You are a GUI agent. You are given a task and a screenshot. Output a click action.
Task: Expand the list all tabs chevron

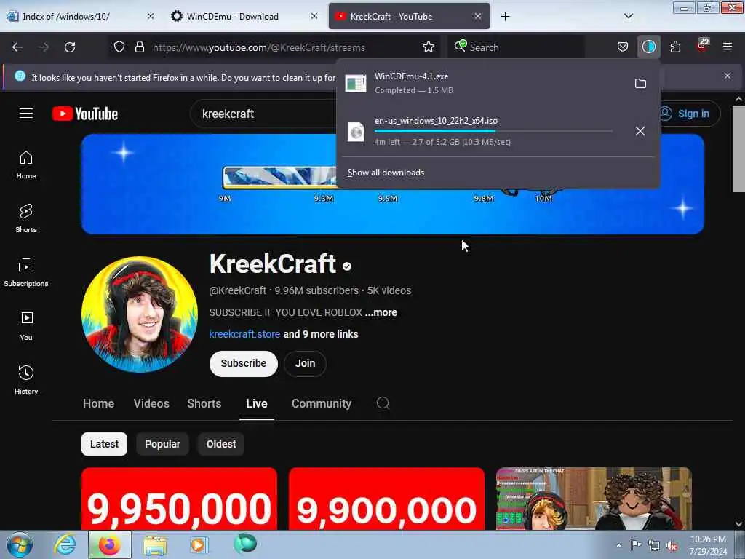click(628, 17)
